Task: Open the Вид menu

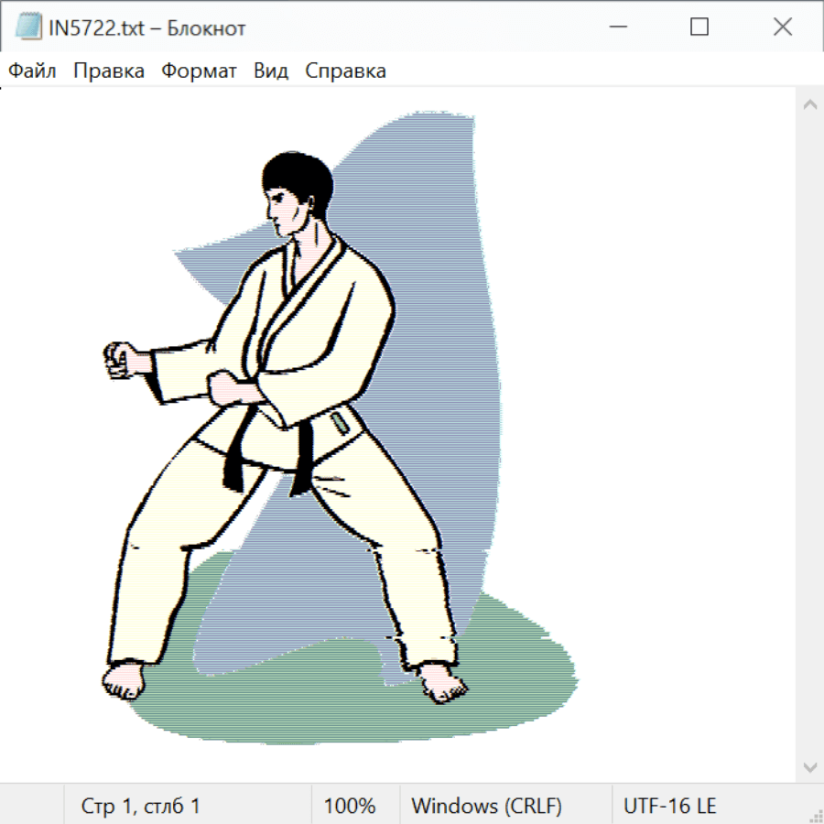Action: (271, 71)
